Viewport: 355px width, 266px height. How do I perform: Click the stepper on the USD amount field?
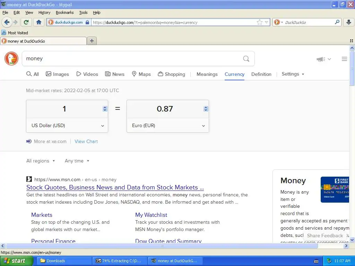tap(105, 109)
